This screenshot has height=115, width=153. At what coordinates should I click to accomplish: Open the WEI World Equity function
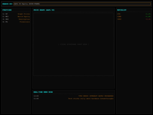tap(16, 16)
